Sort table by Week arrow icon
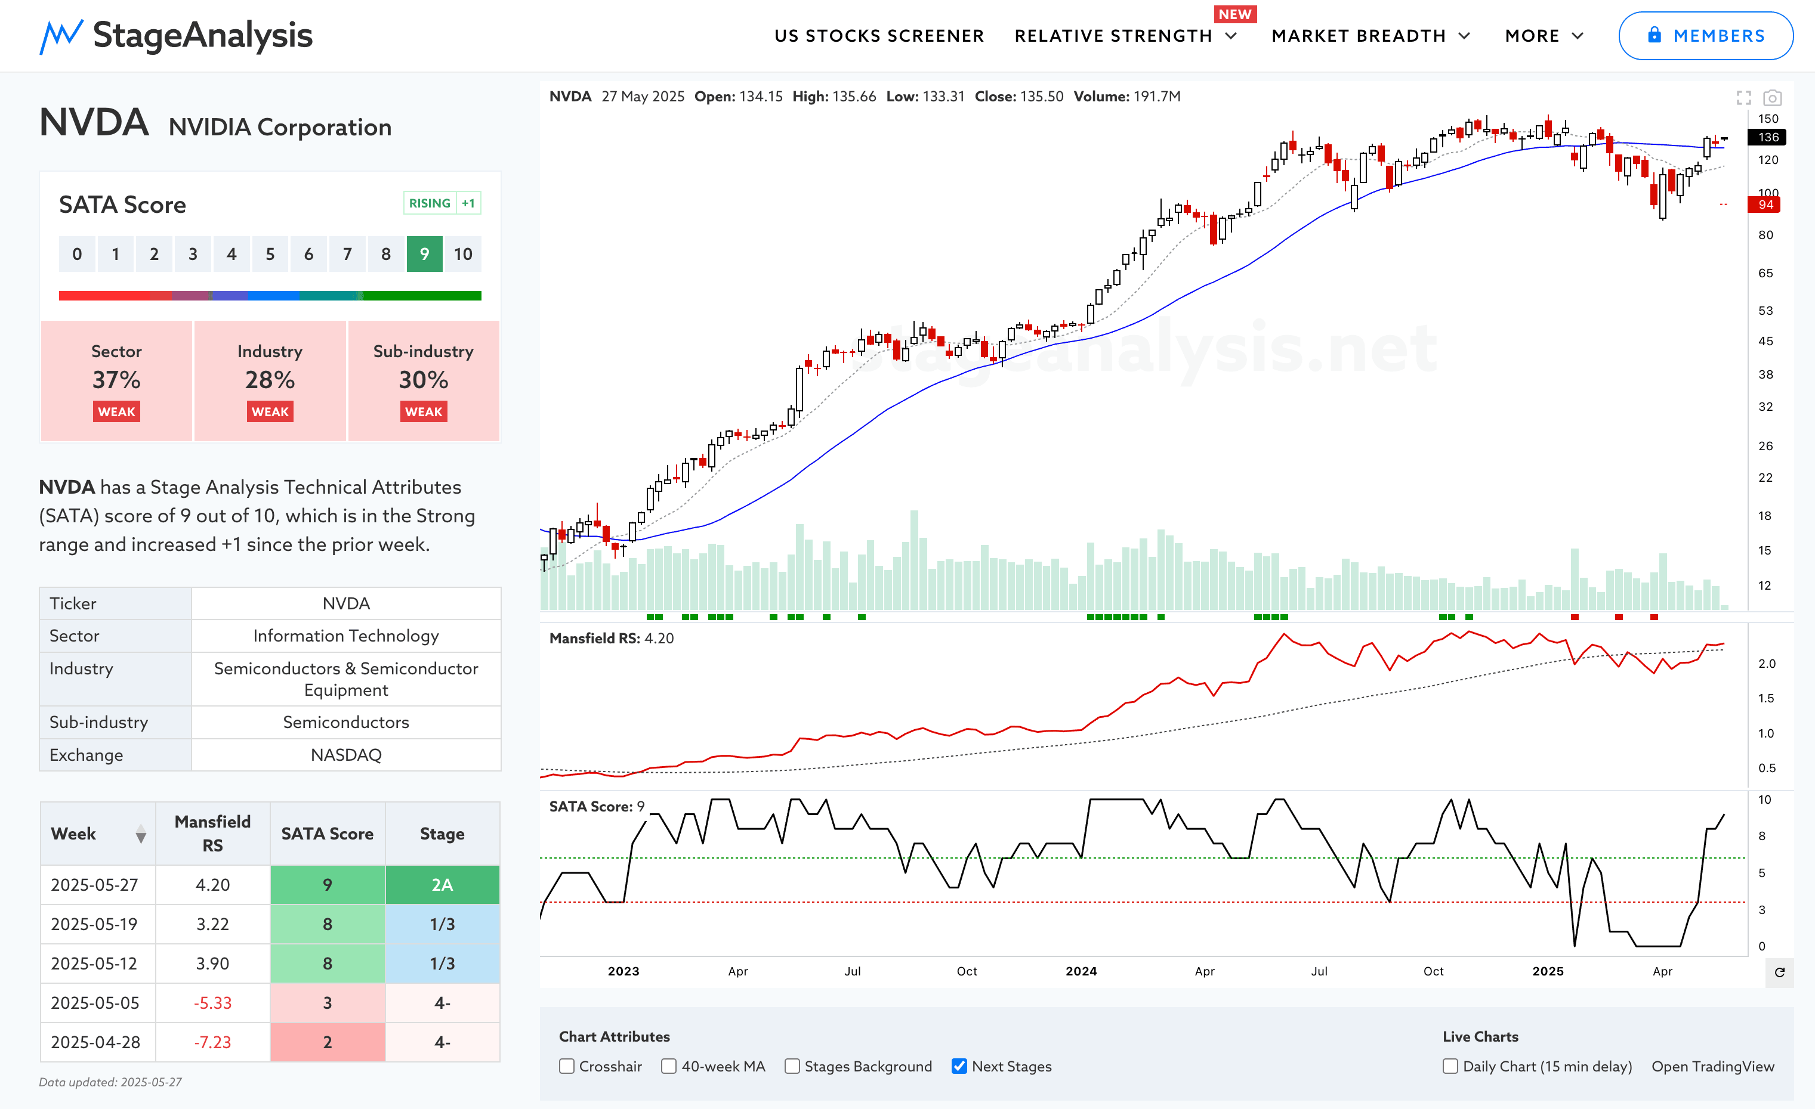 [141, 834]
